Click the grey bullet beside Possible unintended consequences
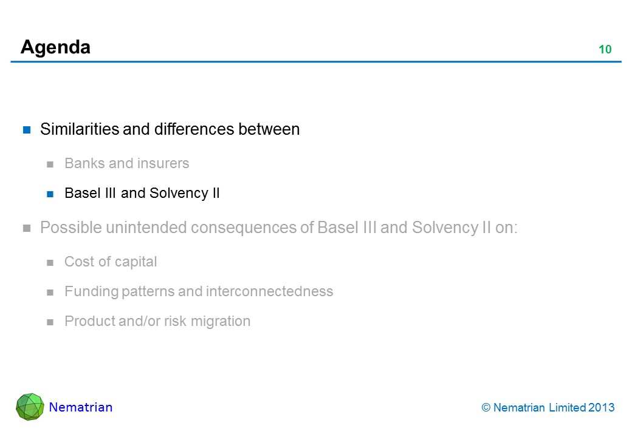The height and width of the screenshot is (437, 632). 27,229
